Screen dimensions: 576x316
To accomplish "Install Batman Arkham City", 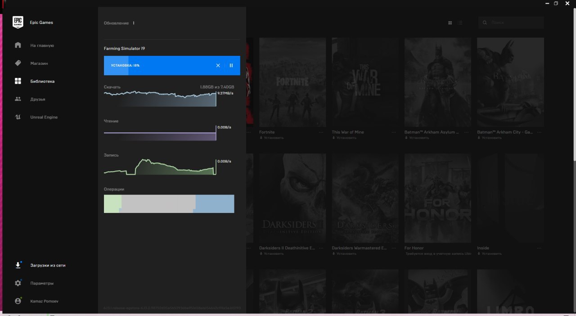I will 490,138.
